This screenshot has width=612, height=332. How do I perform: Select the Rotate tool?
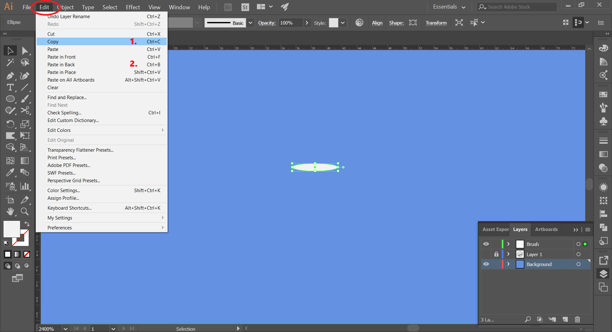point(10,124)
